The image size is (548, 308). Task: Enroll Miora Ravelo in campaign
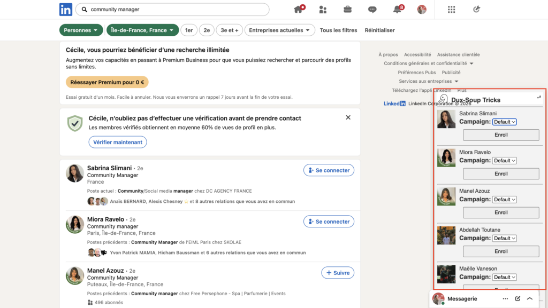[501, 173]
